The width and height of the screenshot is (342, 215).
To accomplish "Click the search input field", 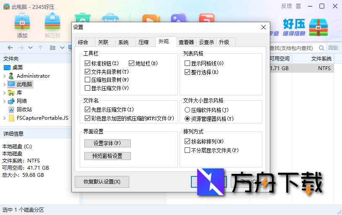I will pyautogui.click(x=293, y=48).
